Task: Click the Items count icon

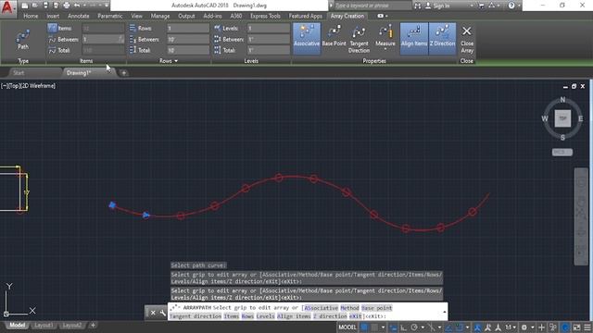Action: click(52, 28)
